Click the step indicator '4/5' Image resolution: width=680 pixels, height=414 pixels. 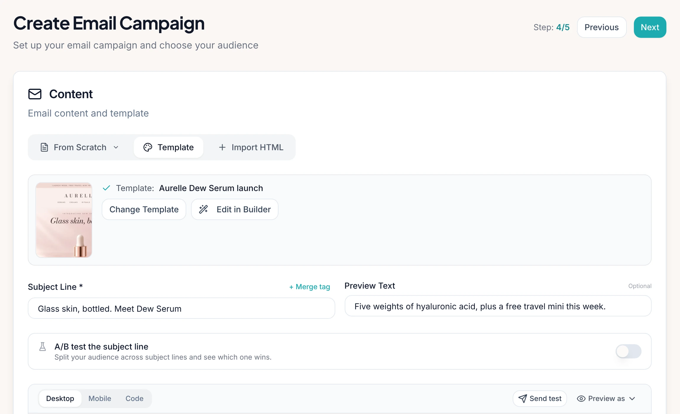click(x=563, y=27)
